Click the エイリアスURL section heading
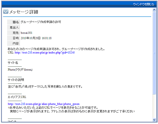158x124 pixels. (x=17, y=97)
